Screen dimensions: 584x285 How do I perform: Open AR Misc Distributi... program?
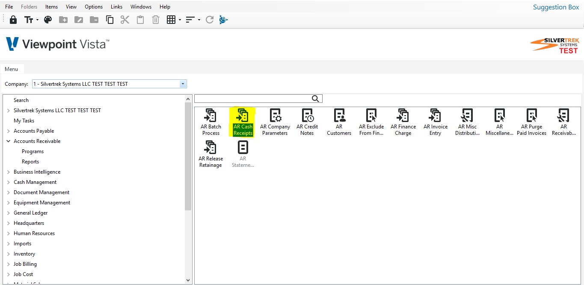click(x=468, y=122)
